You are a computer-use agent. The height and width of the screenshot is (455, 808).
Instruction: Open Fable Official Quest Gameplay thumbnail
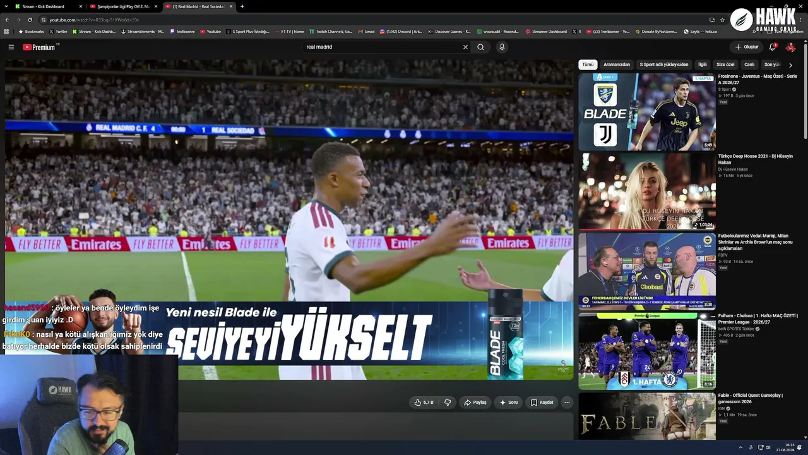point(647,416)
